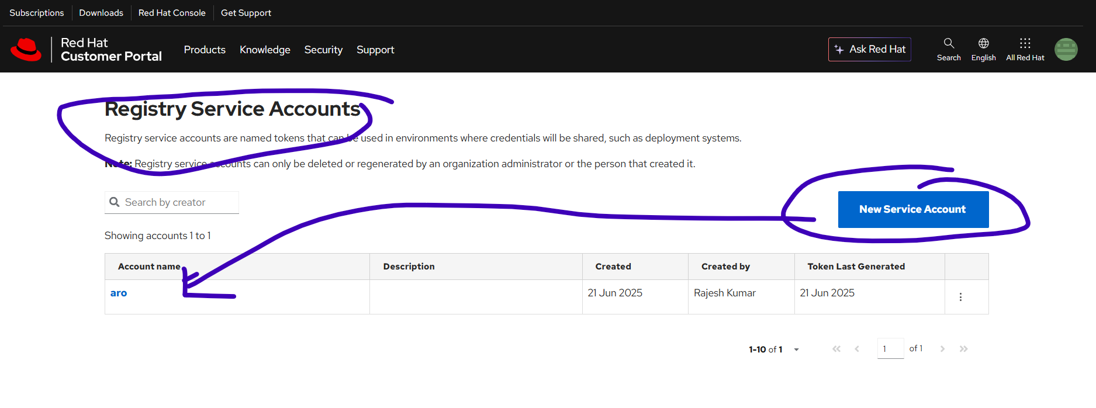This screenshot has height=408, width=1096.
Task: Open the English language globe selector
Action: [x=984, y=49]
